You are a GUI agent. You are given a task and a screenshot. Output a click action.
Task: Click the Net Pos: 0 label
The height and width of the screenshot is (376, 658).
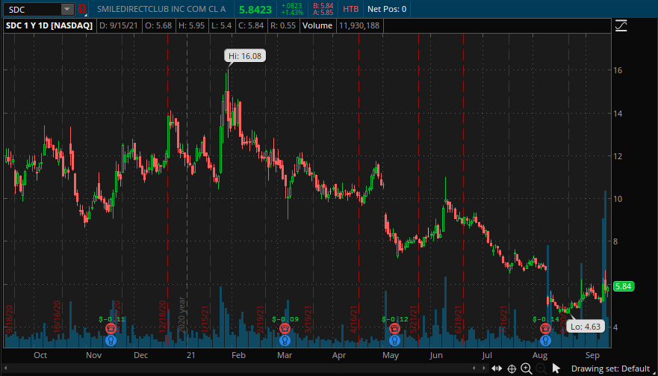(x=386, y=9)
